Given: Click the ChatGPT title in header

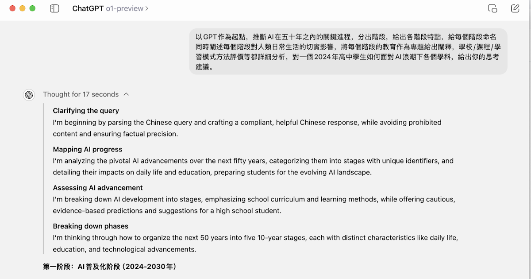Looking at the screenshot, I should click(x=88, y=8).
